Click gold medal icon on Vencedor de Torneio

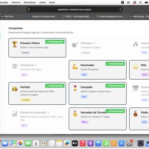(75, 113)
